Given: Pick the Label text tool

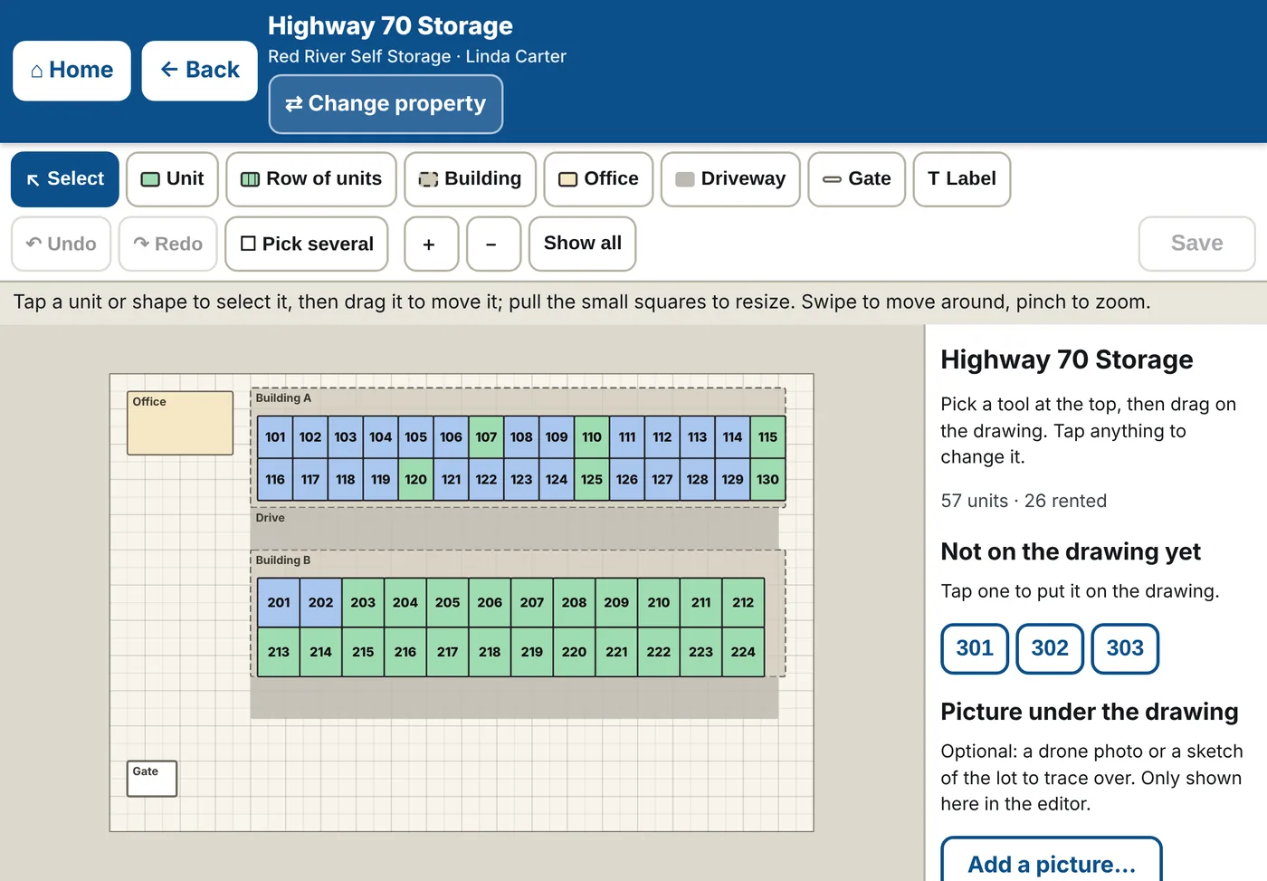Looking at the screenshot, I should (961, 179).
